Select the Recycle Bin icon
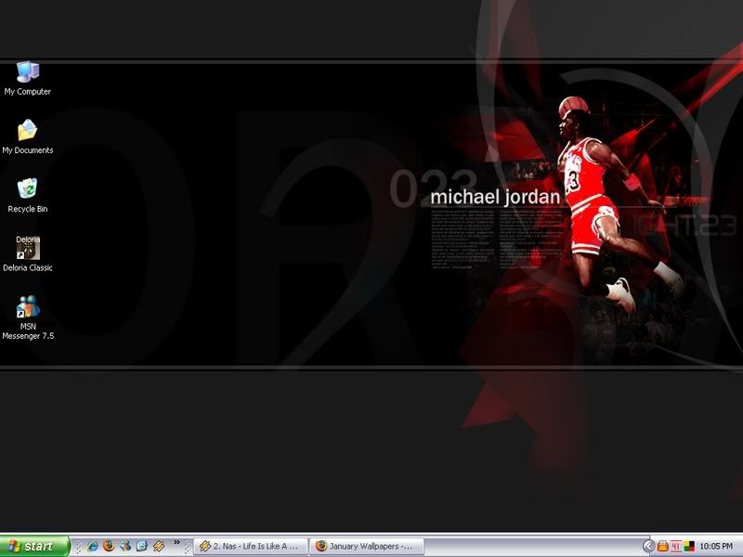This screenshot has width=743, height=557. coord(28,196)
